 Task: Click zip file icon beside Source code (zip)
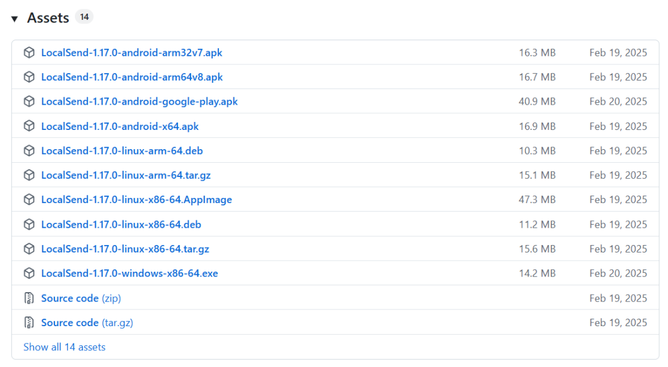pyautogui.click(x=29, y=298)
